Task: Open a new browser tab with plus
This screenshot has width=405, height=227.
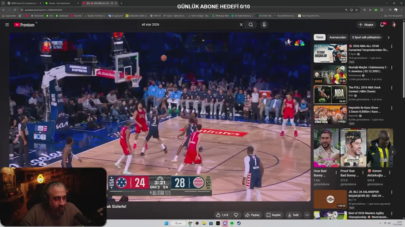Action: point(121,3)
